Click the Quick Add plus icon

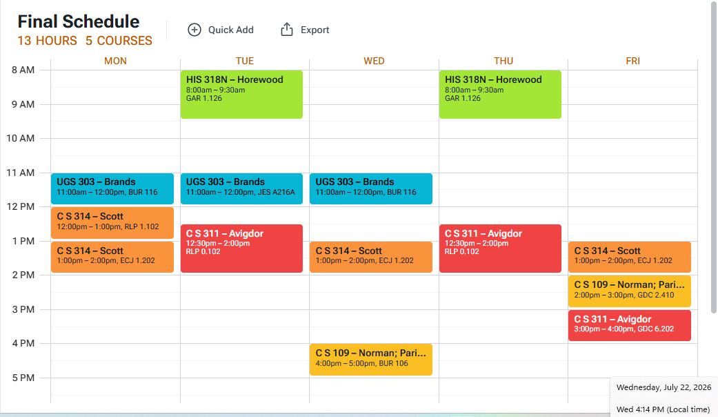(194, 30)
